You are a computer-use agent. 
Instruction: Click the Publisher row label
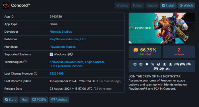(11, 39)
